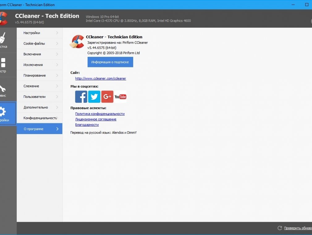
Task: Open Дополнительно section
Action: click(x=40, y=107)
